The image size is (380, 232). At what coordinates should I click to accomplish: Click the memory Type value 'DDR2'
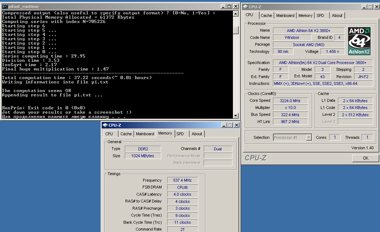click(x=143, y=149)
